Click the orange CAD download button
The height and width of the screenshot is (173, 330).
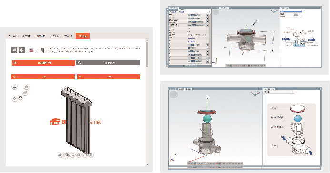coord(43,63)
